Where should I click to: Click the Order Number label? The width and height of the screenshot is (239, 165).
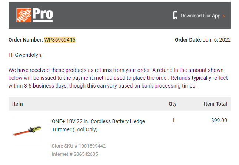[26, 40]
